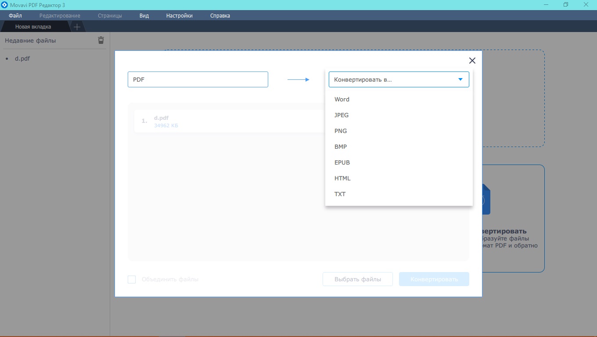Switch to the Новая вкладка tab

coord(33,27)
